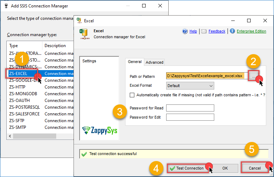
Task: Click the Enterprise Edition link
Action: click(251, 31)
